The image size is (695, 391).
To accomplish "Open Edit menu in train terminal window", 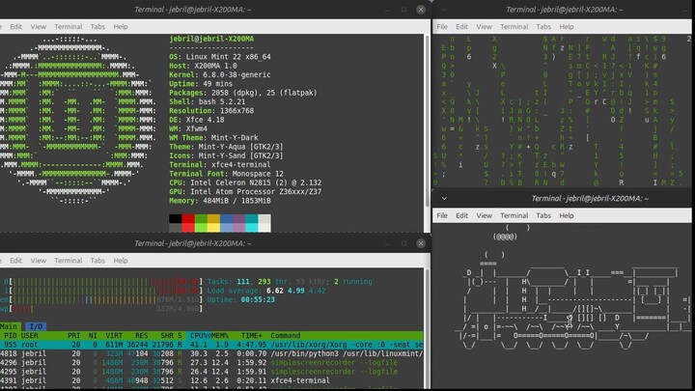I will click(461, 215).
